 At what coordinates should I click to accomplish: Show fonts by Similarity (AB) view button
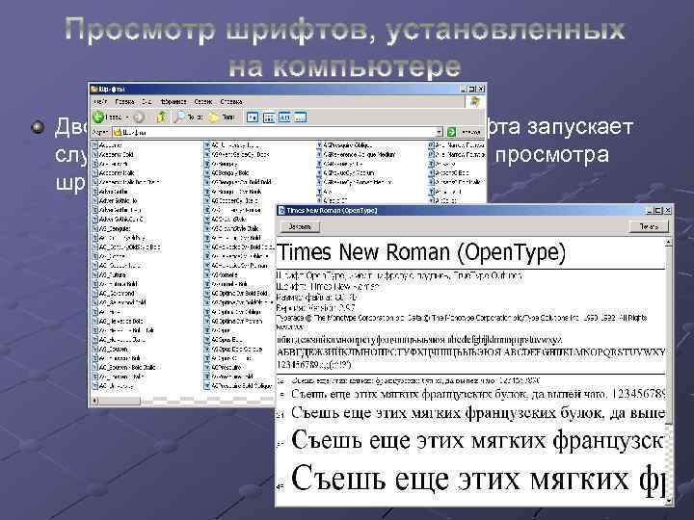(x=284, y=117)
